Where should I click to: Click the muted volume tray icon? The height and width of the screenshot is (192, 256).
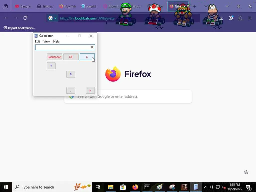(223, 187)
